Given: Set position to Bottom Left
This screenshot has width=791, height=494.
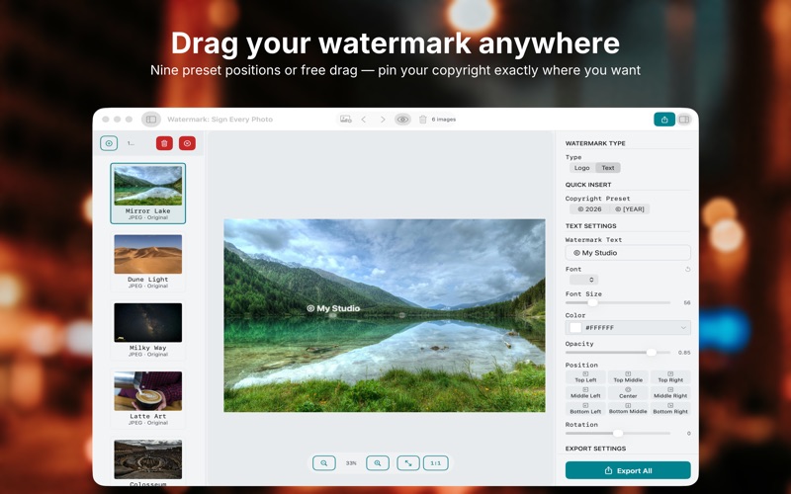Looking at the screenshot, I should [585, 408].
